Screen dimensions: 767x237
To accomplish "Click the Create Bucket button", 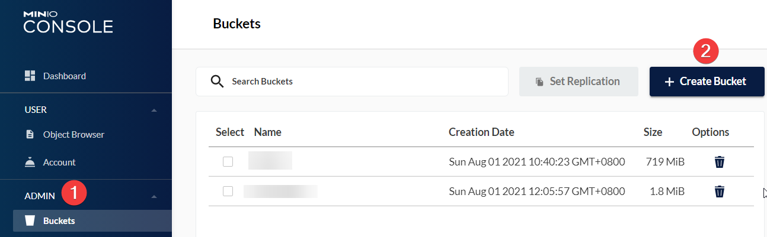I will point(707,82).
